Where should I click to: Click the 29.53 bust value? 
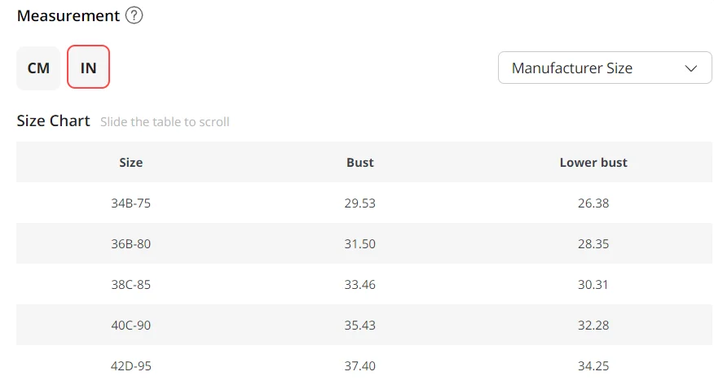(x=359, y=203)
